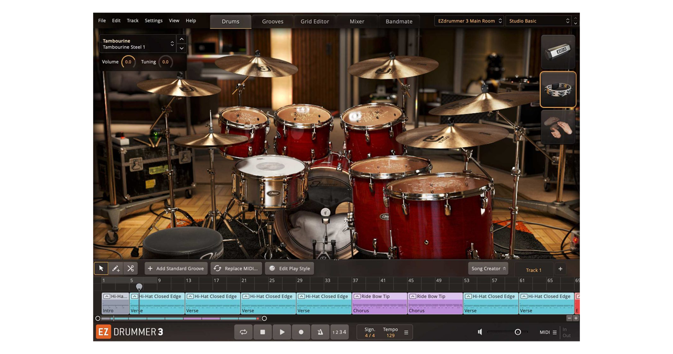This screenshot has width=673, height=354.
Task: Click the stop playback button
Action: tap(262, 332)
